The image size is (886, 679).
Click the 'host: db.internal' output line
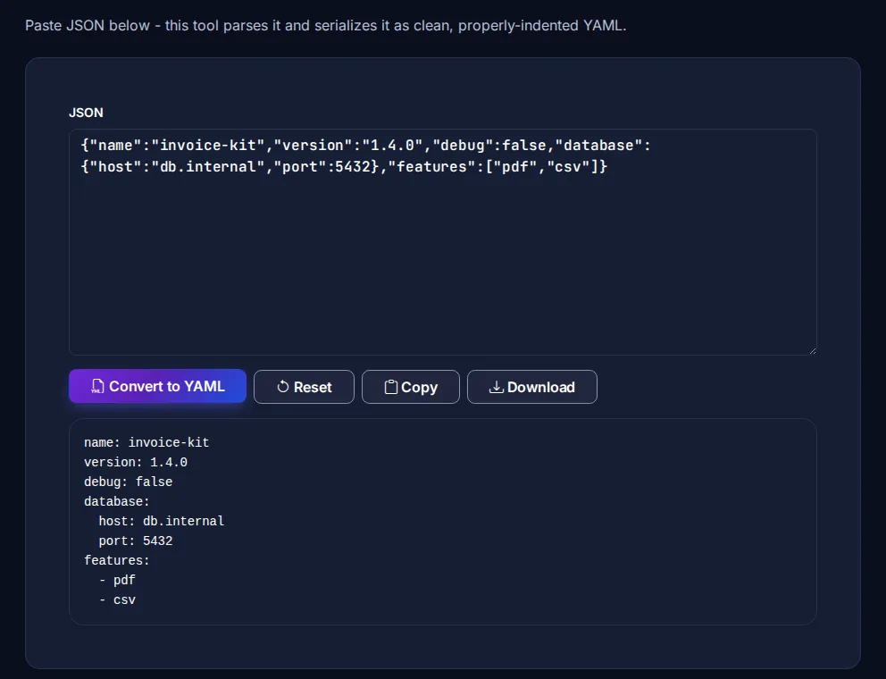click(162, 521)
